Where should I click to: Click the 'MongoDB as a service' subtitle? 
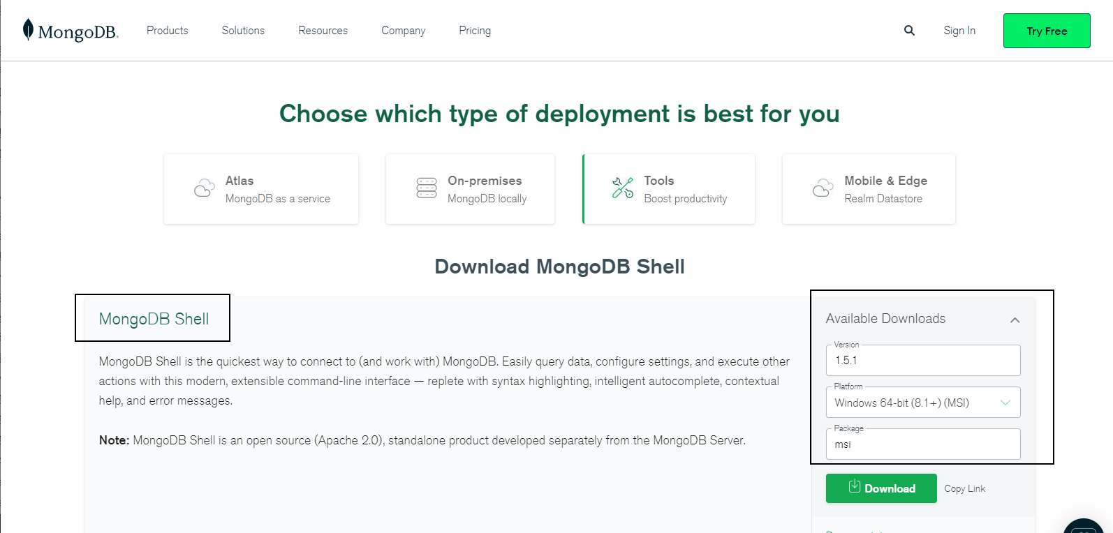pos(278,199)
